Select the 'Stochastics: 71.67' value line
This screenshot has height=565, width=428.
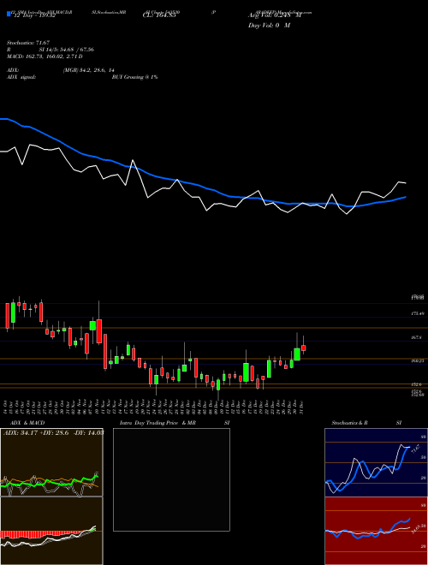click(x=27, y=43)
